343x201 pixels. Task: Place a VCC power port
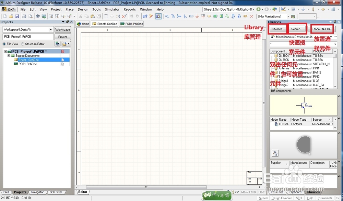(203, 16)
